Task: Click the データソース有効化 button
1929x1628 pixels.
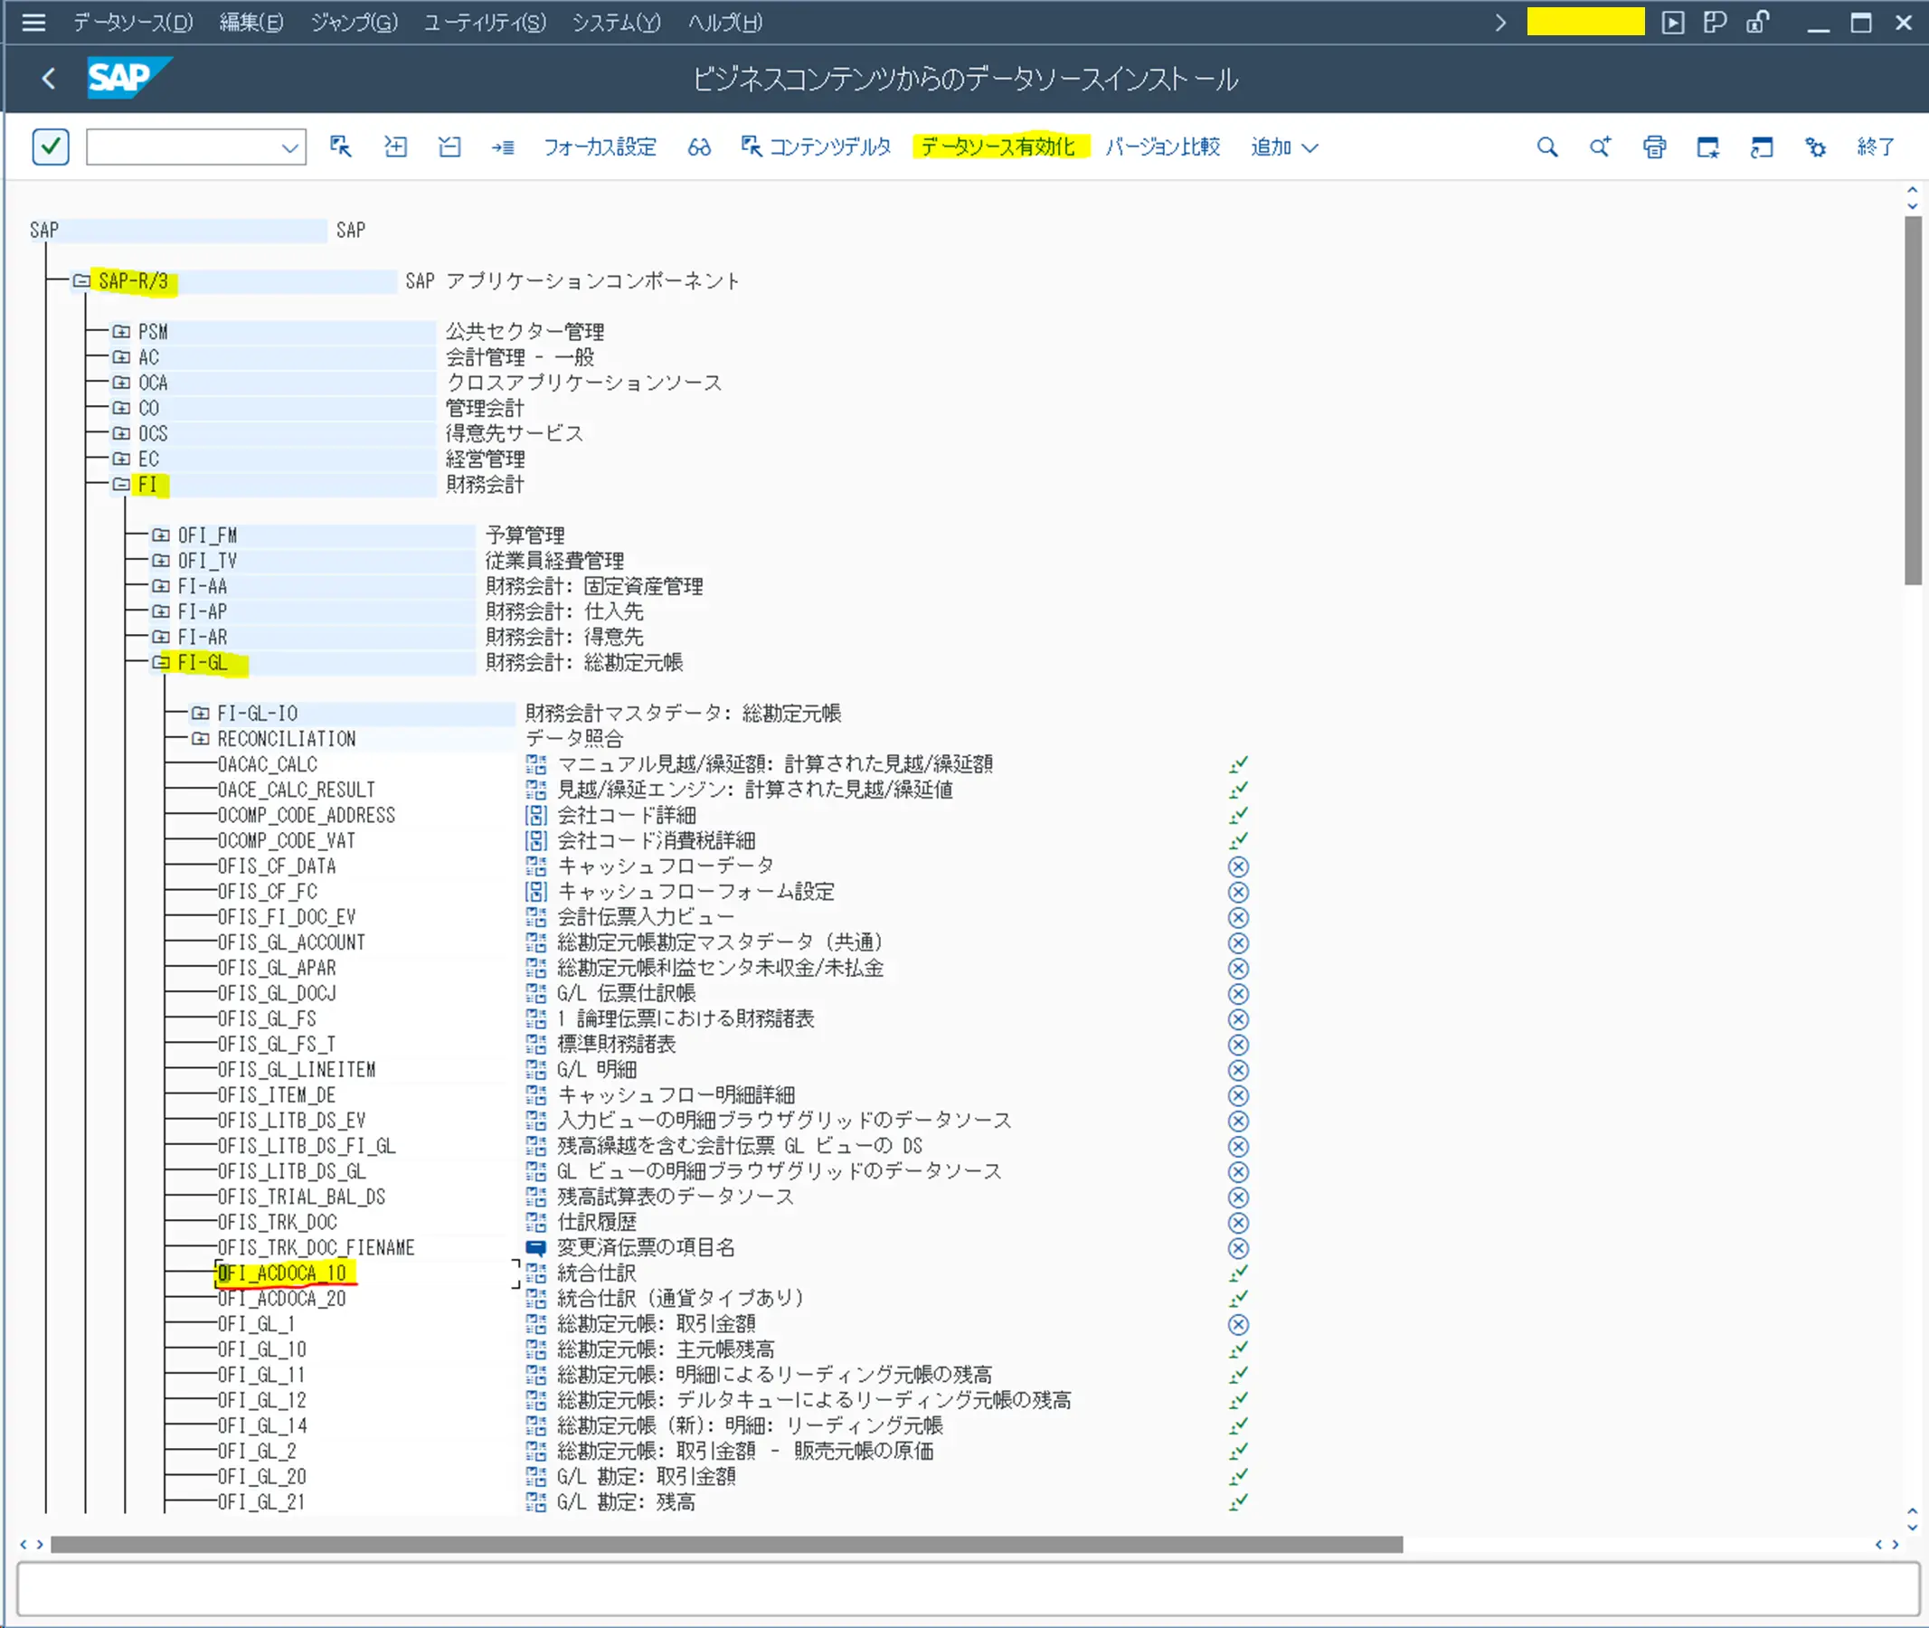Action: 998,147
